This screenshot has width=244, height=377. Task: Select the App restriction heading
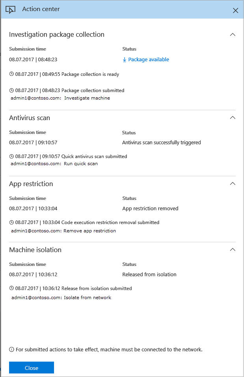[x=31, y=184]
